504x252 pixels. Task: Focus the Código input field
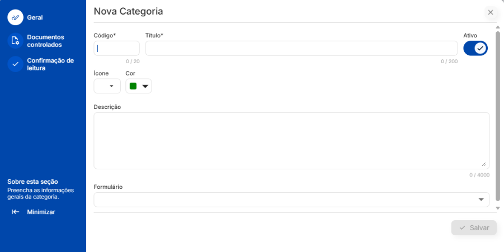click(x=116, y=49)
